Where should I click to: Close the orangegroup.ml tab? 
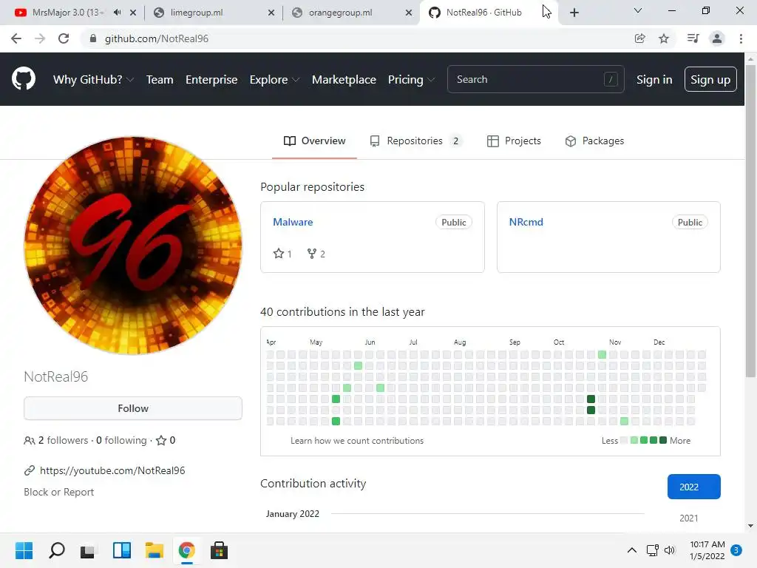click(x=409, y=13)
